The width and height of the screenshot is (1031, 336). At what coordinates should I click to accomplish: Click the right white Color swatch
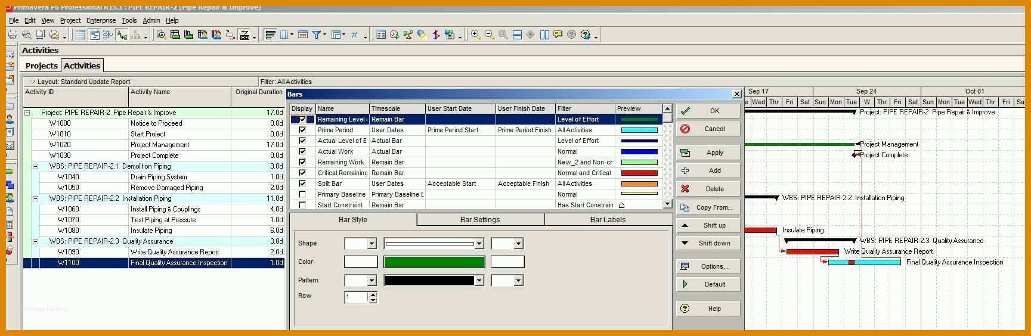(507, 262)
